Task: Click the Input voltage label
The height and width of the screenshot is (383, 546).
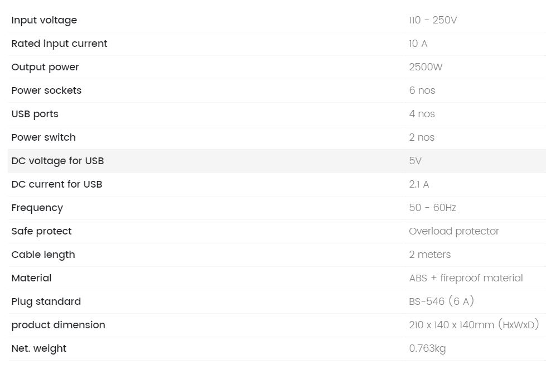Action: tap(44, 20)
